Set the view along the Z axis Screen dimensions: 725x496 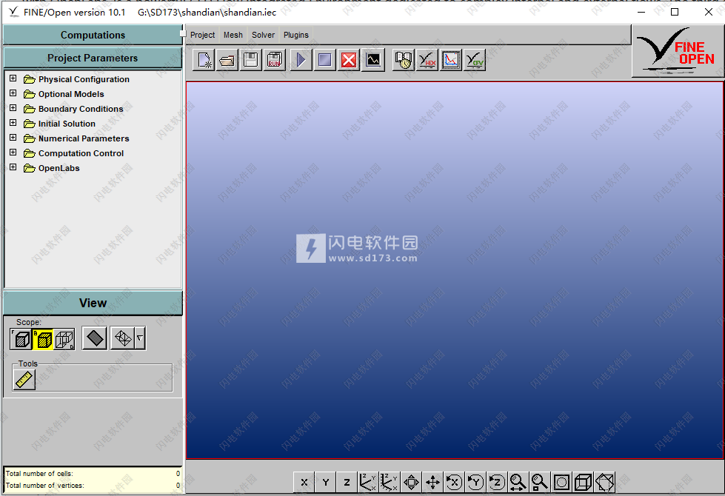pos(347,483)
